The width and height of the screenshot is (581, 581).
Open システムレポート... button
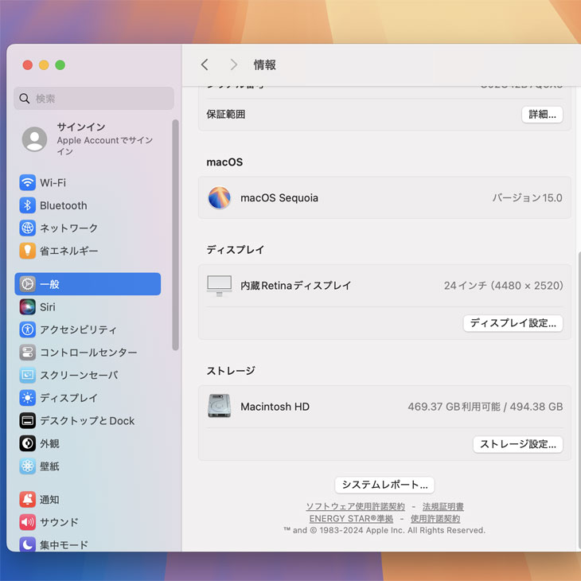(384, 485)
